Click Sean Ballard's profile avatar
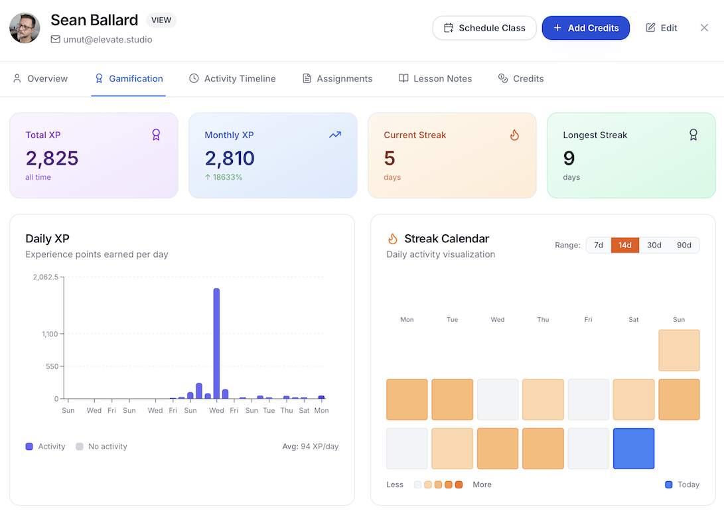Viewport: 724px width, 515px height. point(25,28)
